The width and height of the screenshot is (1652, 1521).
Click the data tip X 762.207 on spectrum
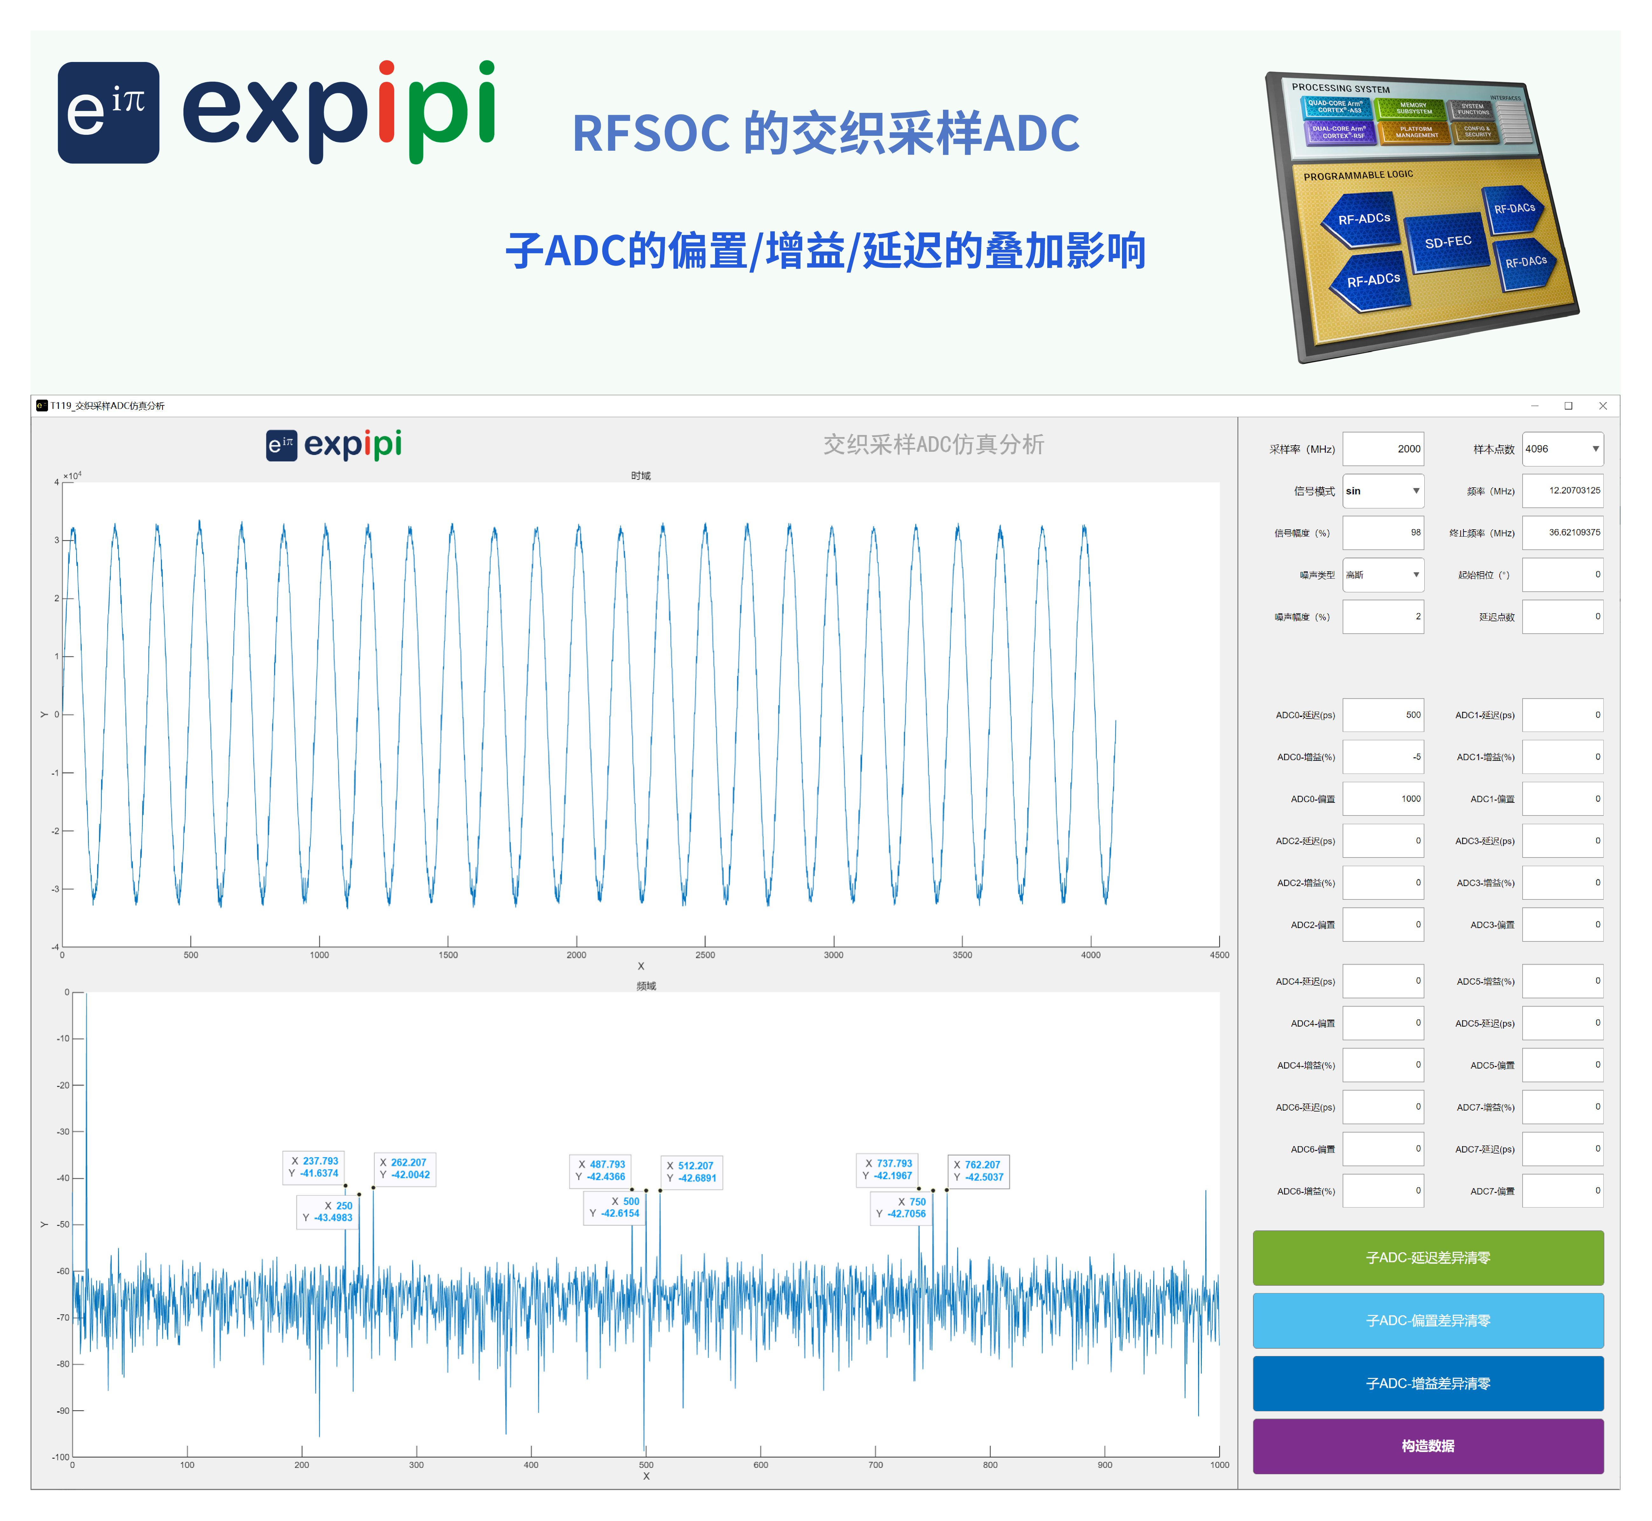click(x=979, y=1171)
